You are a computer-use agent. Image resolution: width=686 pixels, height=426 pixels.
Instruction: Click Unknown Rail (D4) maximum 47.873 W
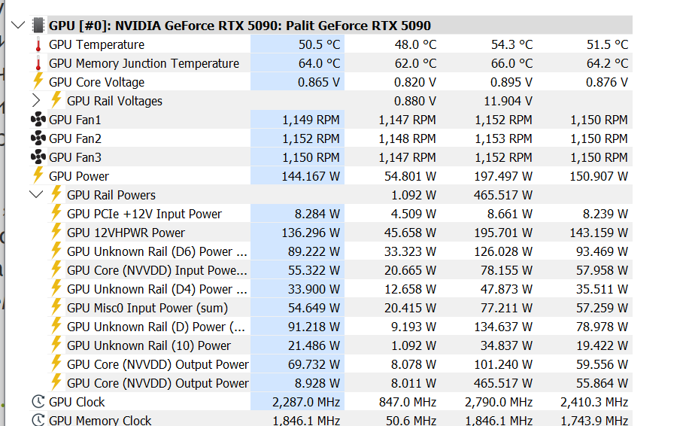[x=507, y=290]
